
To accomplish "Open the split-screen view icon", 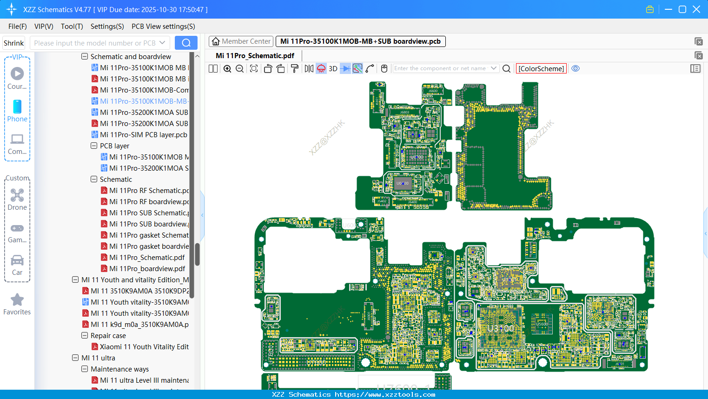I will coord(213,68).
